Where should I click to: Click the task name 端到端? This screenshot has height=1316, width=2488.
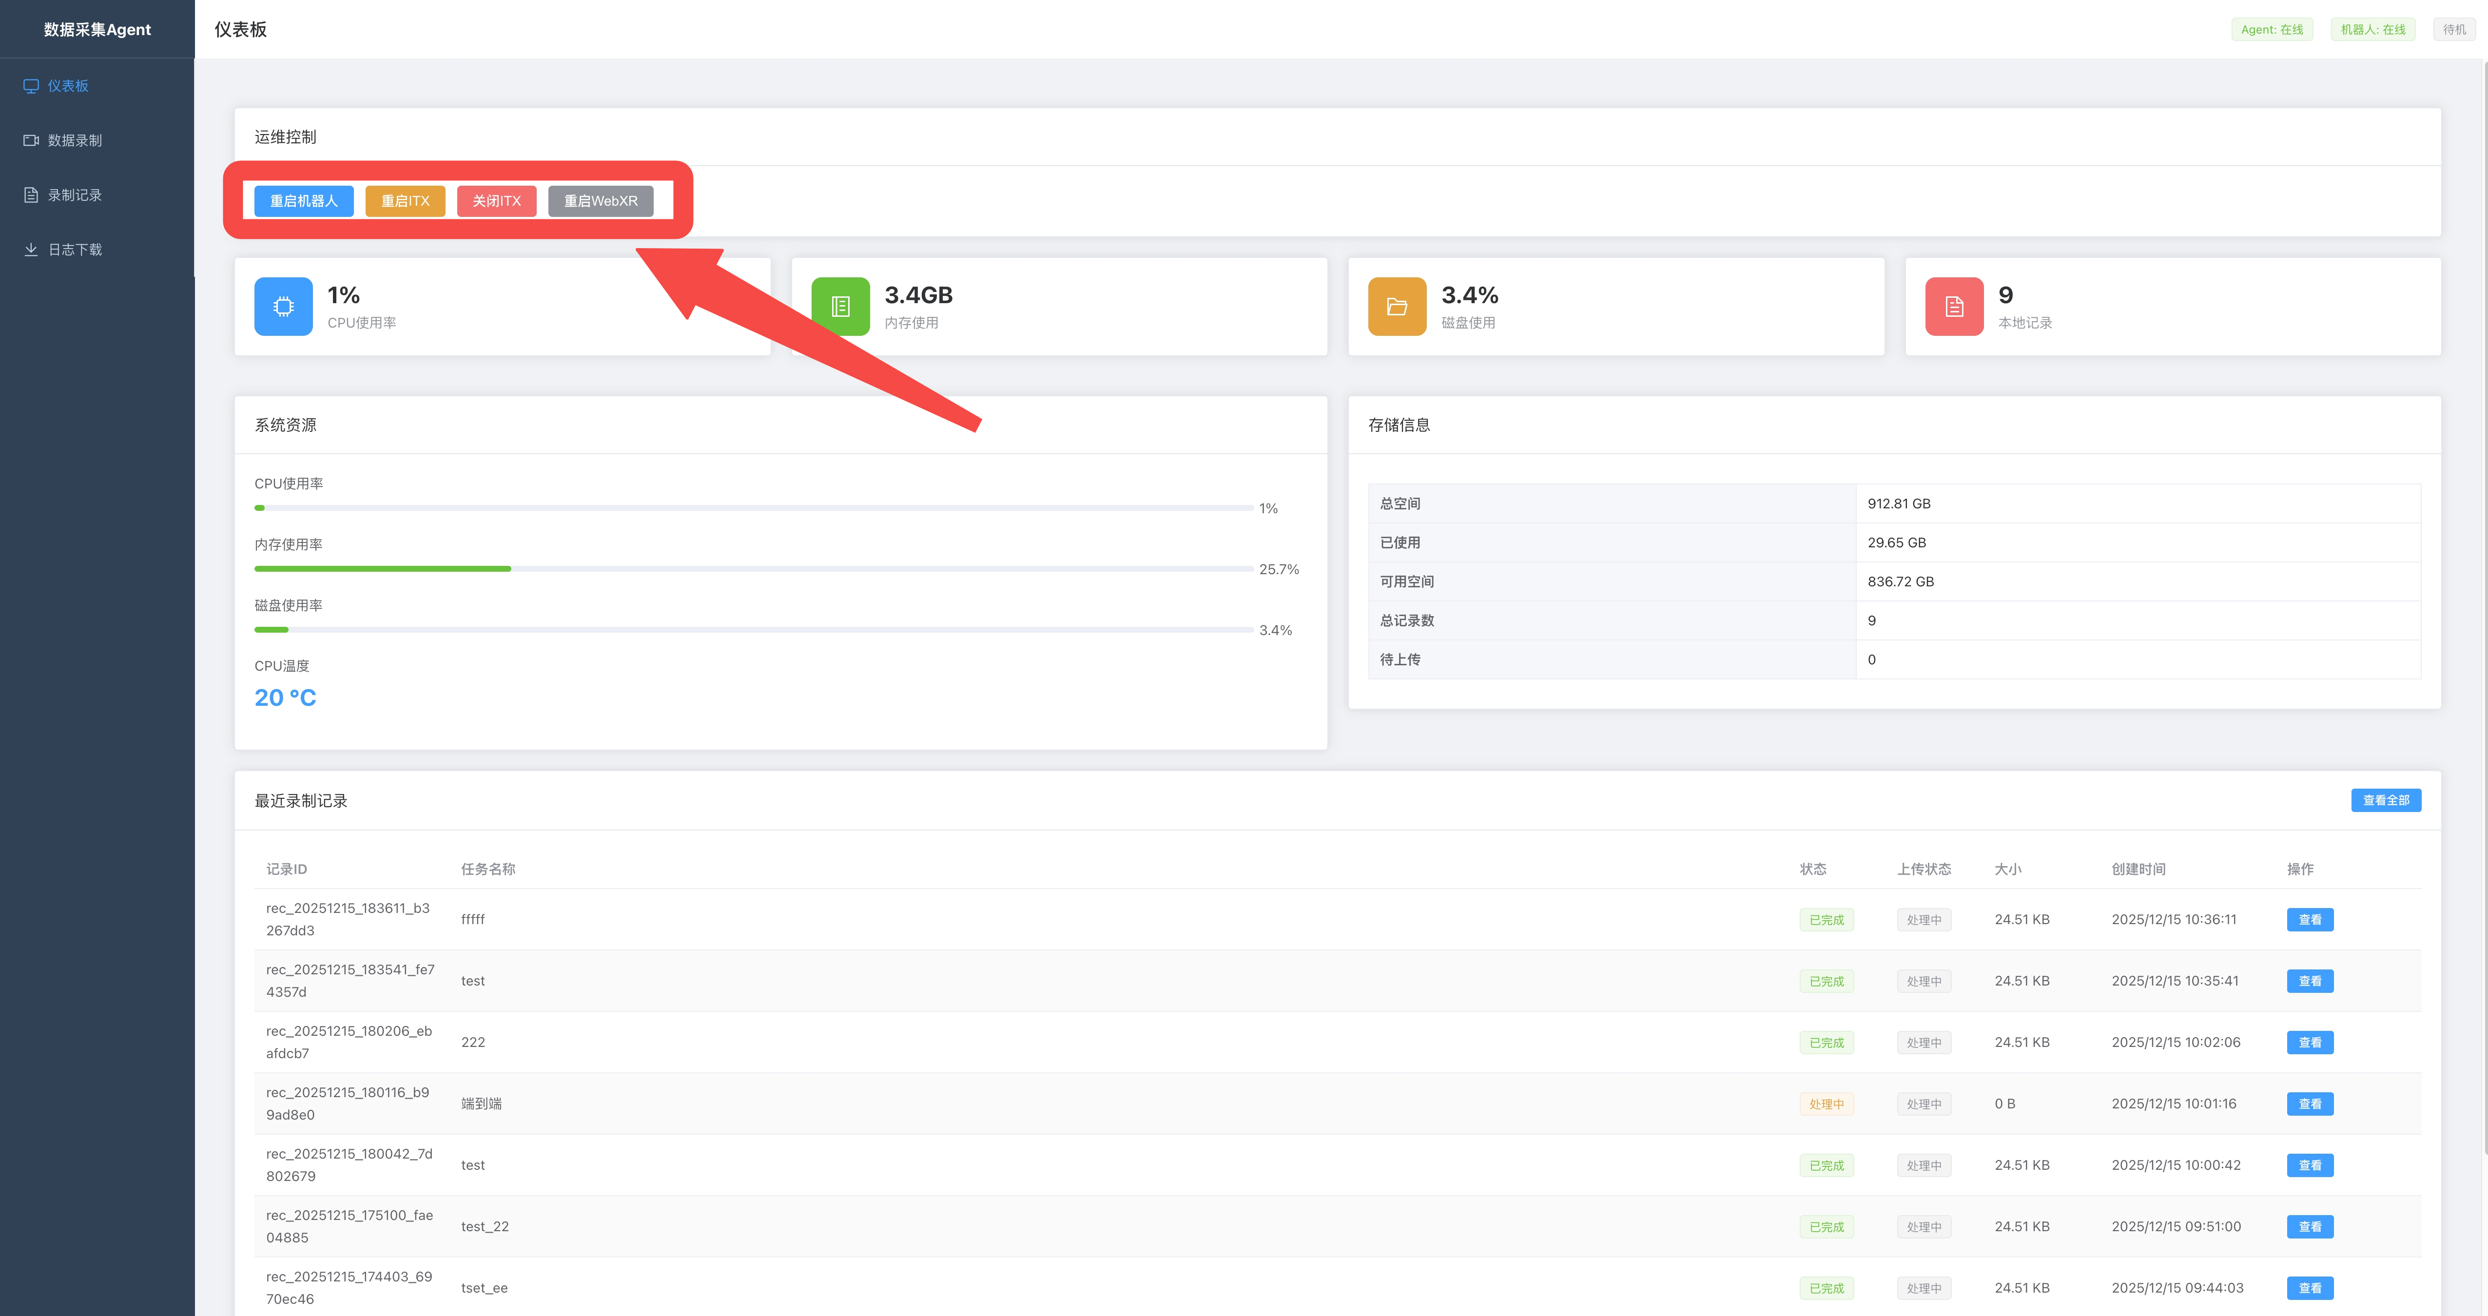point(481,1103)
